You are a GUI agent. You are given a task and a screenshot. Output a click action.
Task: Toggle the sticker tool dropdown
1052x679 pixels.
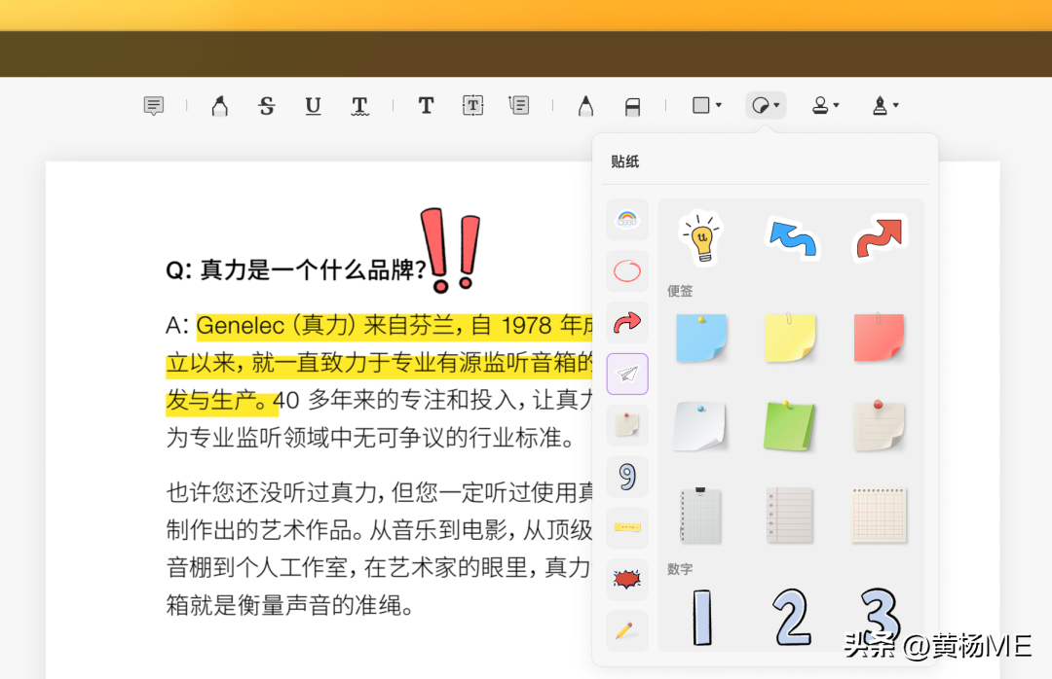pyautogui.click(x=766, y=105)
